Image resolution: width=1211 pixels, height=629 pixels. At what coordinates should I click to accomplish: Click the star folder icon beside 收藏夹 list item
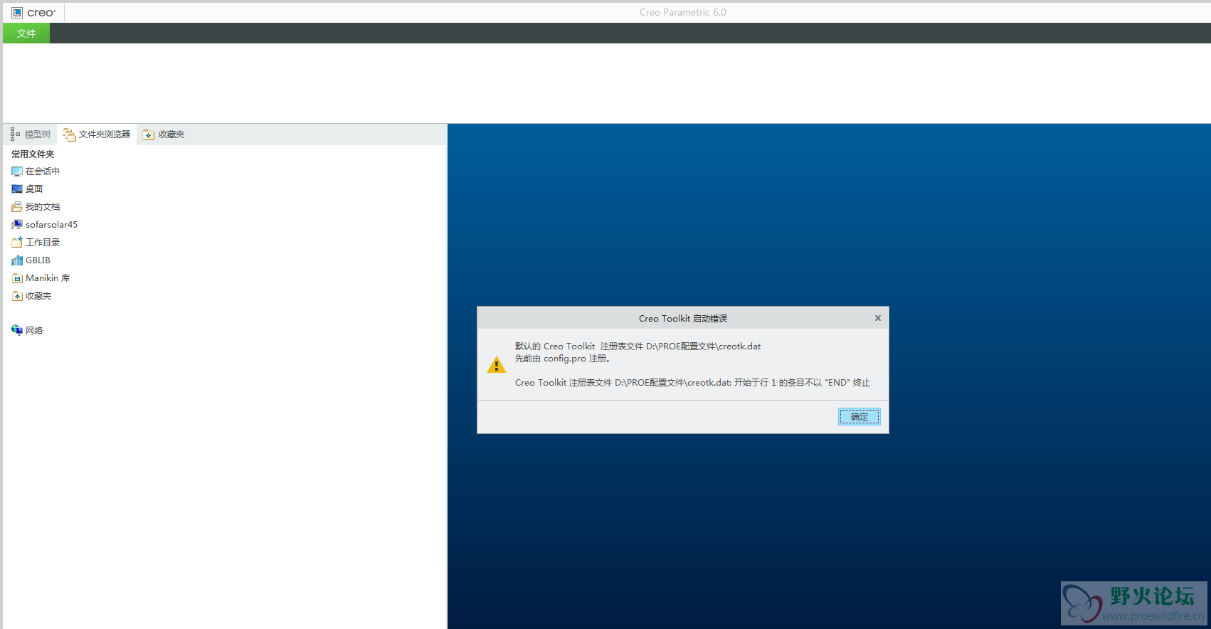pos(17,296)
